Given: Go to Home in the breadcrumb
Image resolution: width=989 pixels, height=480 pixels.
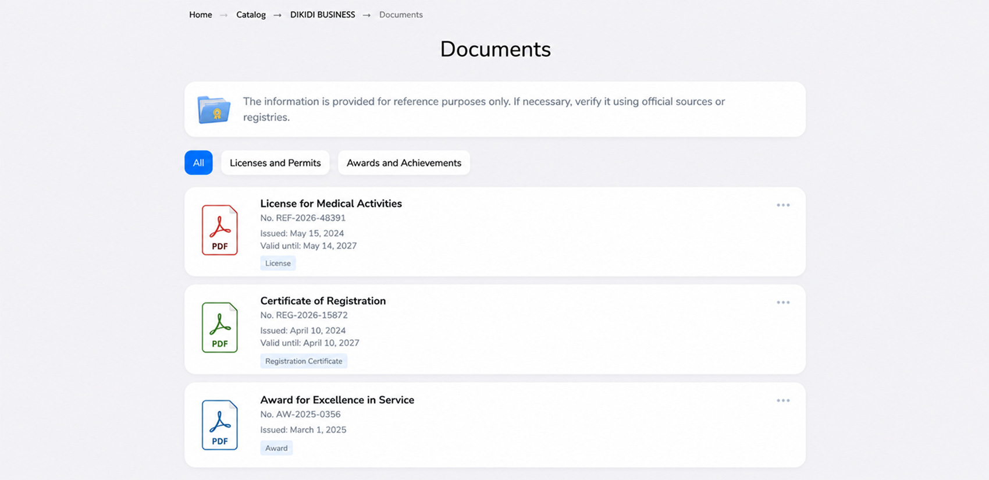Looking at the screenshot, I should [201, 15].
